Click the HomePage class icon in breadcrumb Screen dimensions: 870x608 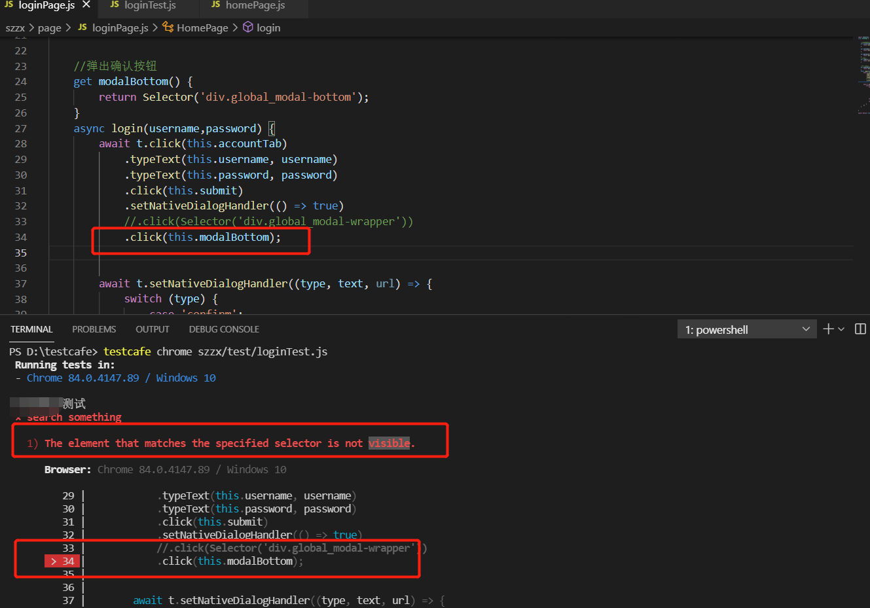168,27
